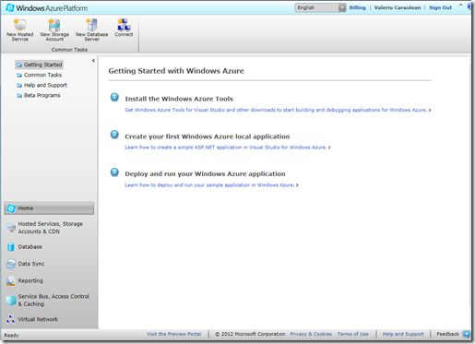Open the Home navigation section
Screen dimensions: 475x344
pos(49,208)
